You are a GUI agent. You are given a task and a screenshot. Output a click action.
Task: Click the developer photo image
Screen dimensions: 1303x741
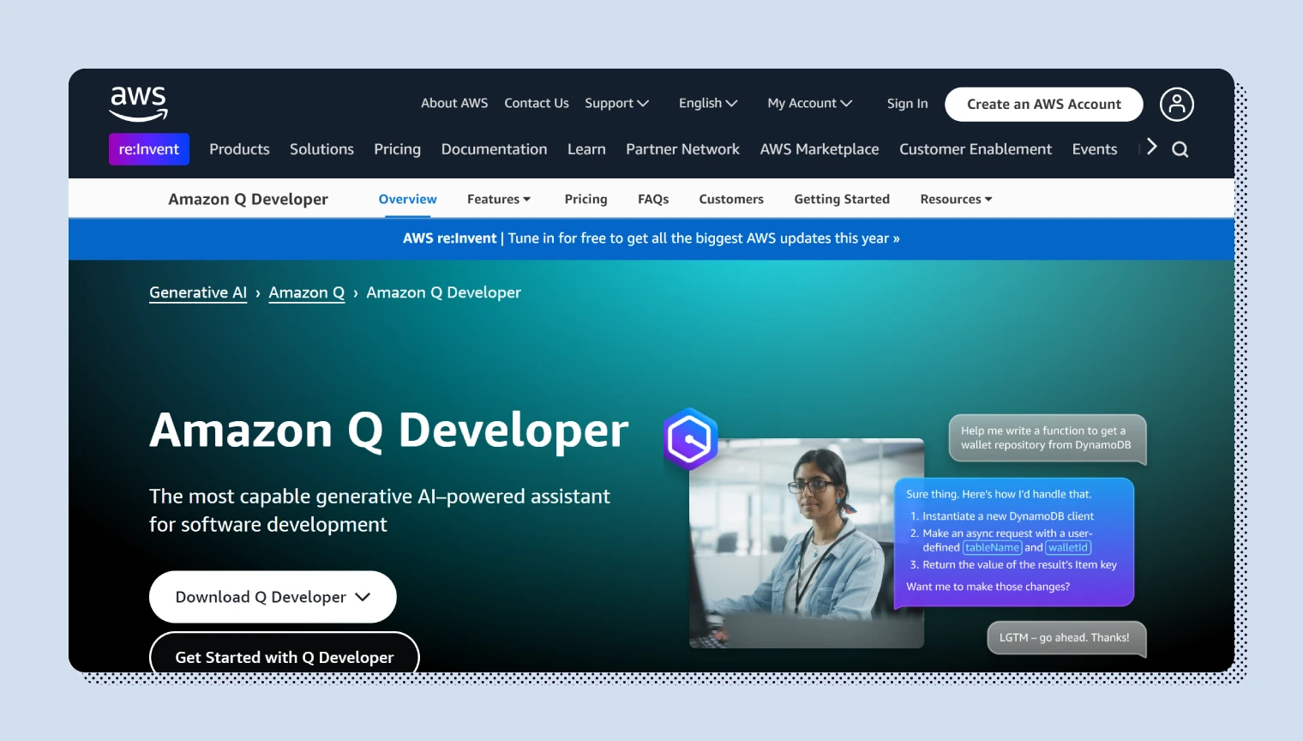(x=807, y=544)
